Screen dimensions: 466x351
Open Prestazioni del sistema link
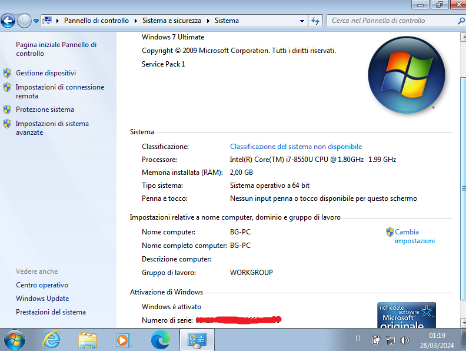point(51,312)
